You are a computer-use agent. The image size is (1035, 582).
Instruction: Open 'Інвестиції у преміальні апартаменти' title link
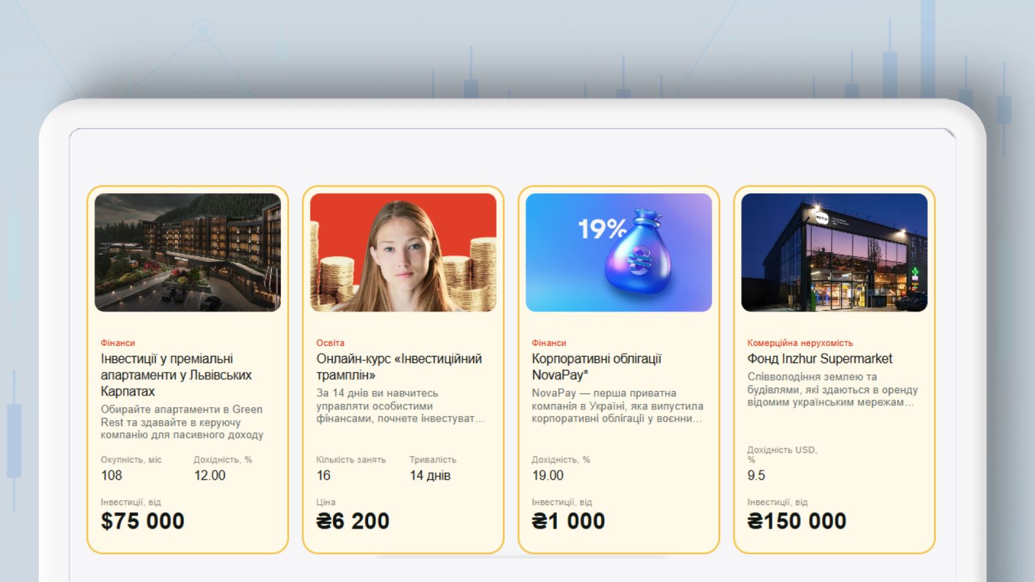[x=176, y=375]
